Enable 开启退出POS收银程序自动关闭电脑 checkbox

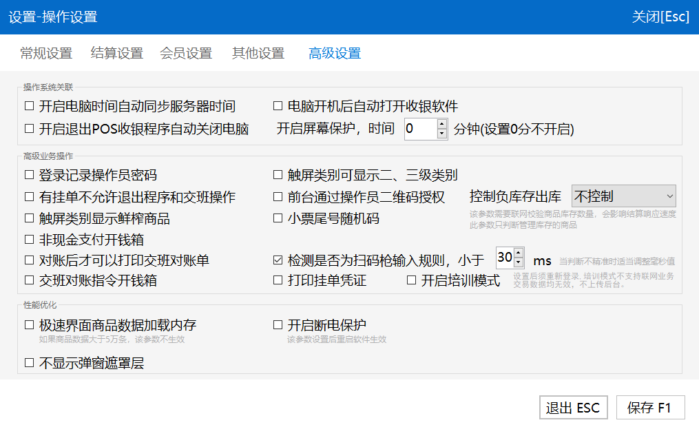pos(30,129)
